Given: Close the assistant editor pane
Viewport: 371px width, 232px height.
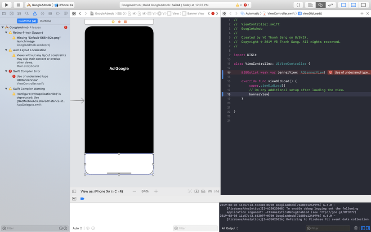Looking at the screenshot, I should 367,13.
